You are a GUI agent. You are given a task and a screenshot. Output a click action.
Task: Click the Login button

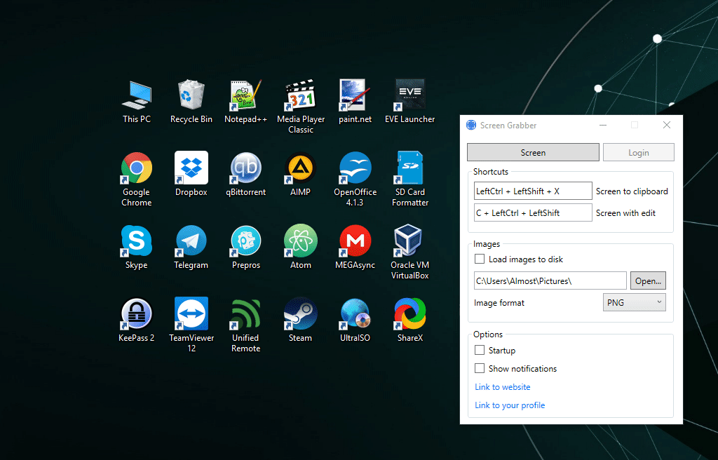pos(638,153)
